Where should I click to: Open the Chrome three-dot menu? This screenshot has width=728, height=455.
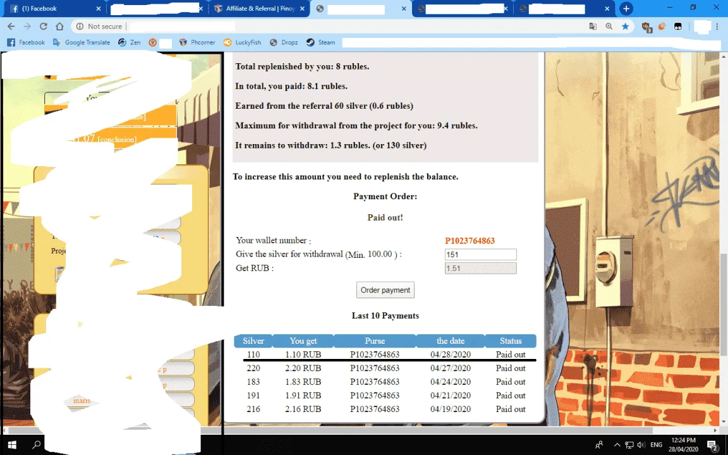tap(719, 27)
